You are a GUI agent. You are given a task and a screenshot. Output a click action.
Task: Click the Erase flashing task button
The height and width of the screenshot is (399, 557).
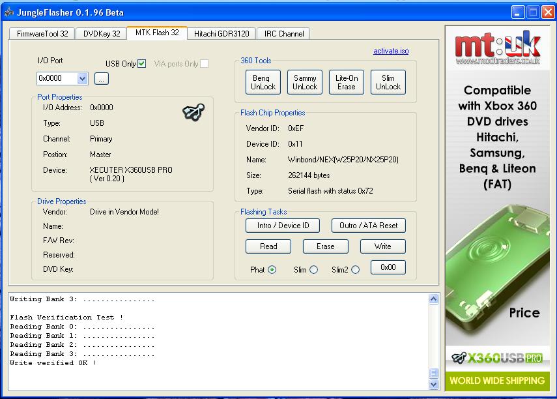coord(325,246)
